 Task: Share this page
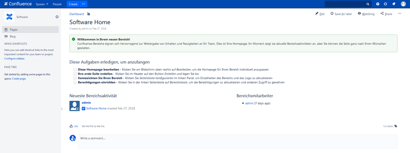(386, 14)
